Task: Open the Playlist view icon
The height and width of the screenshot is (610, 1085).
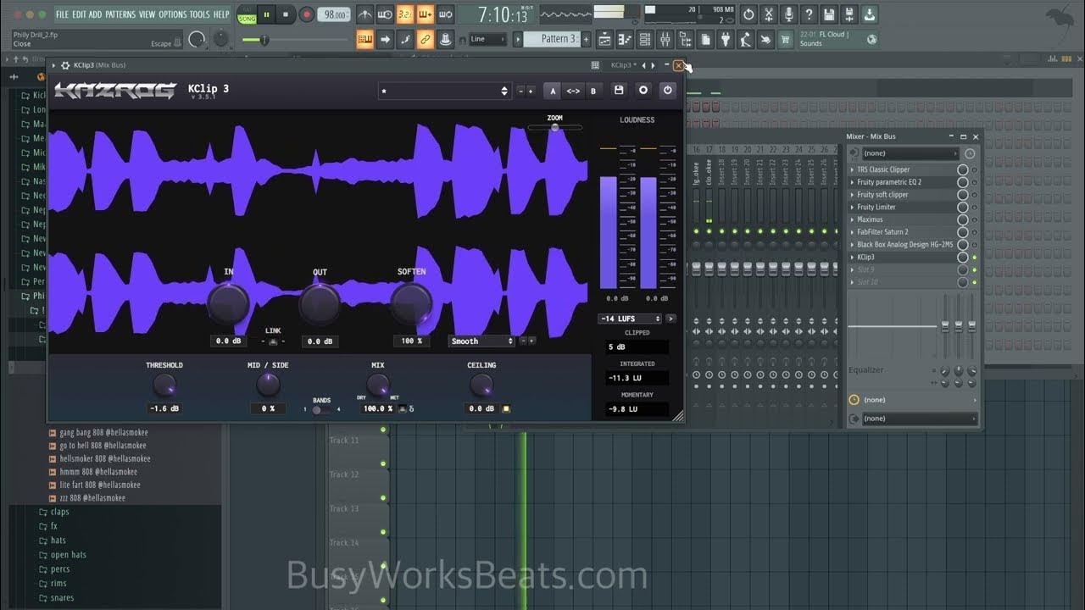Action: [x=606, y=39]
